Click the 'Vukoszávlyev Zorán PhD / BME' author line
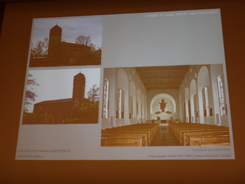The width and height of the screenshot is (245, 184). pyautogui.click(x=189, y=156)
